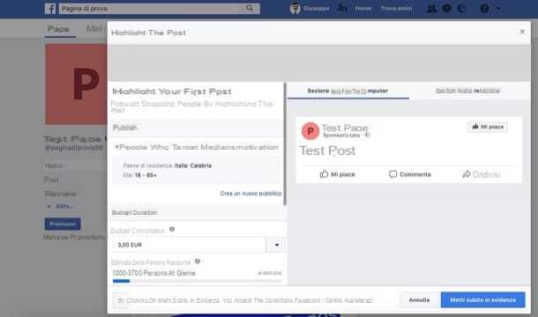Open the notifications globe icon

462,8
